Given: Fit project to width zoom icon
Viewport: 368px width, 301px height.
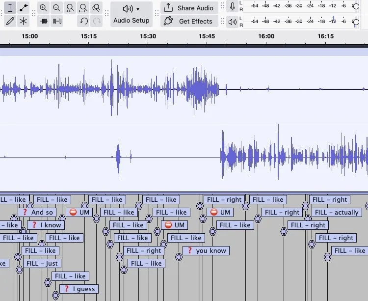Looking at the screenshot, I should pyautogui.click(x=83, y=8).
